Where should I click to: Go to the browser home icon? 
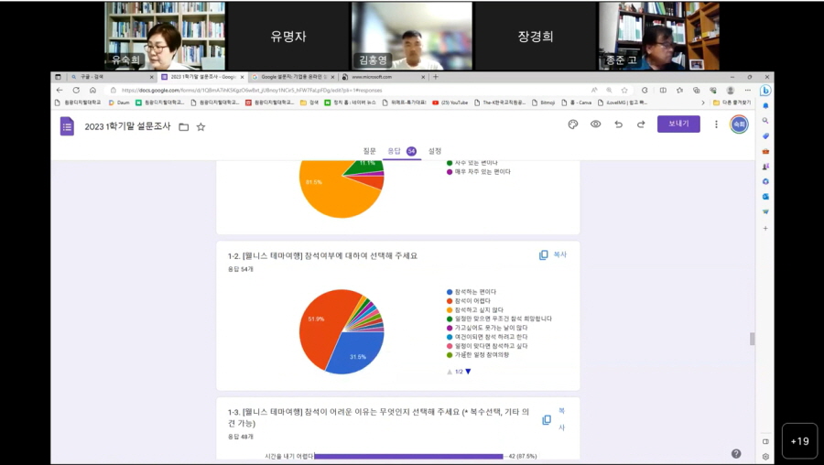coord(92,91)
